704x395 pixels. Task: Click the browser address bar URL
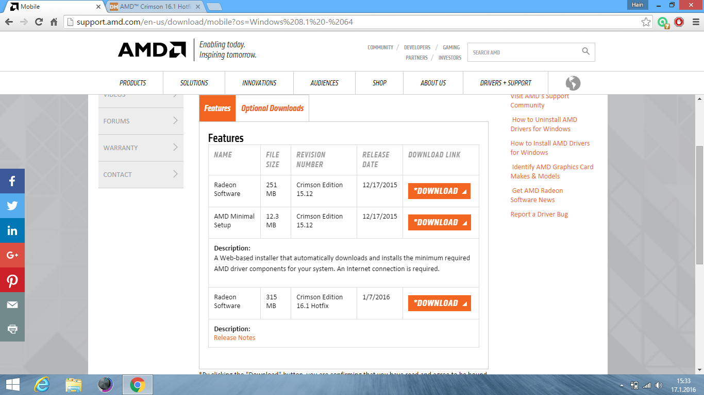pyautogui.click(x=215, y=22)
